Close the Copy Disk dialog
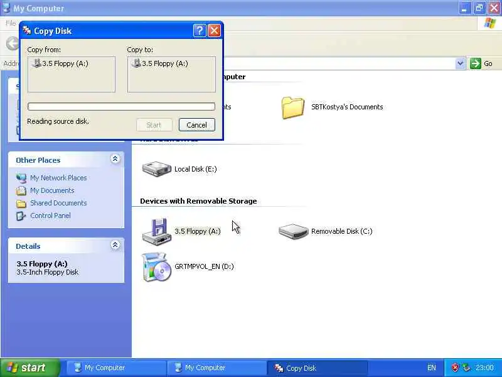This screenshot has width=502, height=377. [x=214, y=30]
